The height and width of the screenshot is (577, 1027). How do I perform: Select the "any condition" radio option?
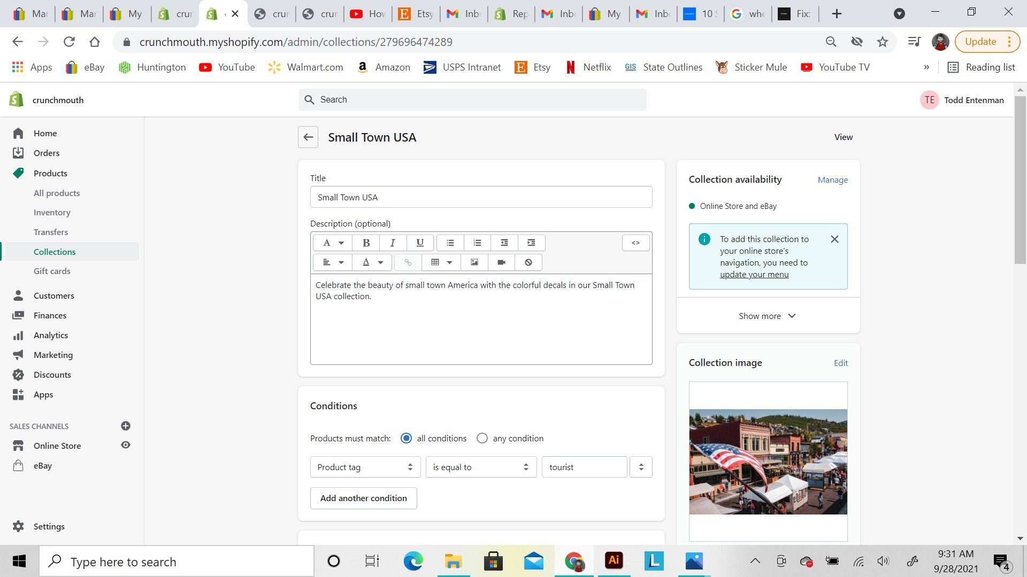click(x=482, y=438)
